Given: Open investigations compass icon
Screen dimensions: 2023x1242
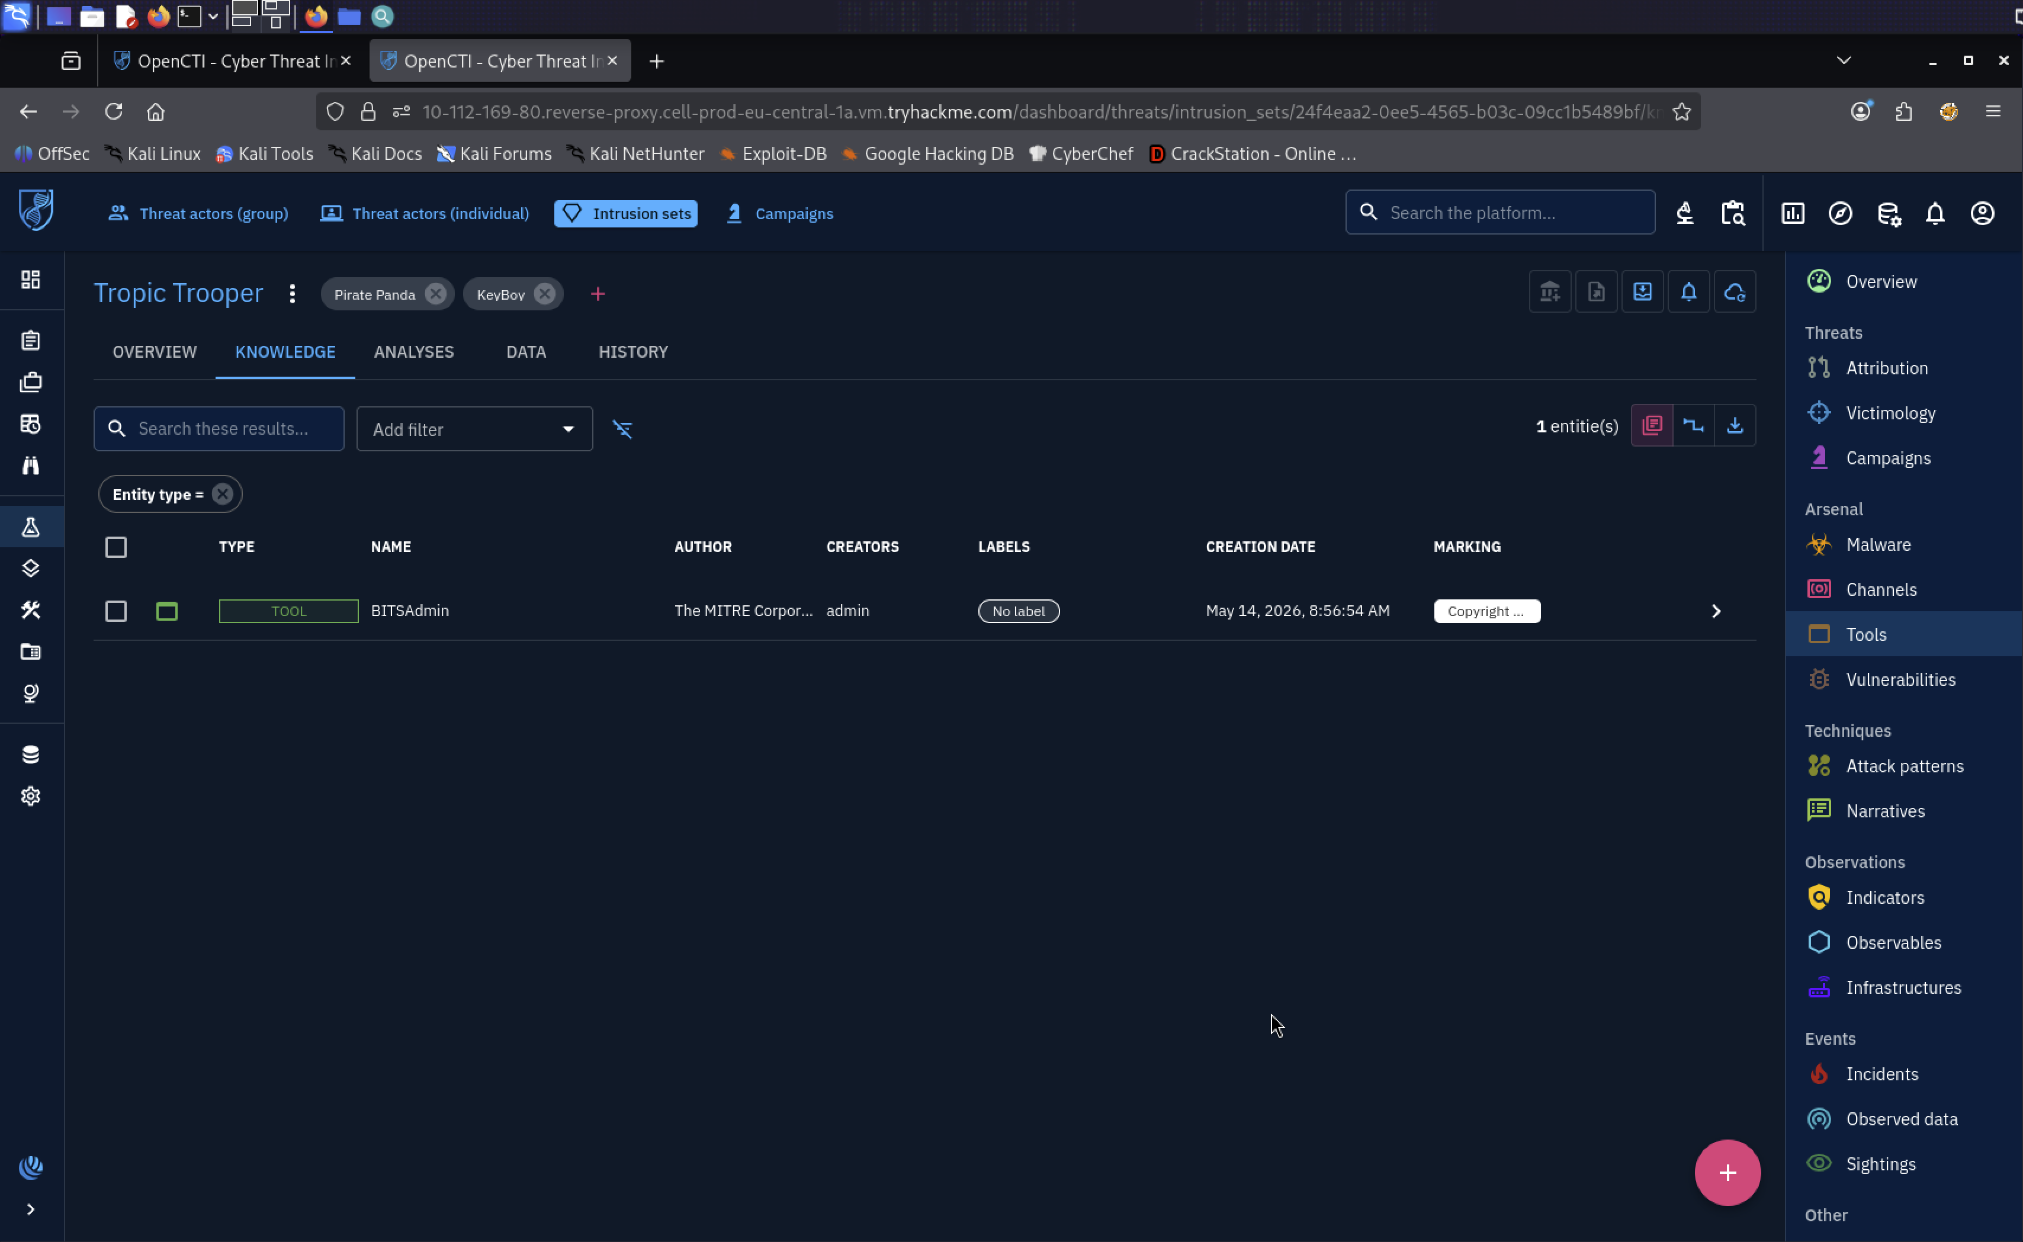Looking at the screenshot, I should (1841, 214).
